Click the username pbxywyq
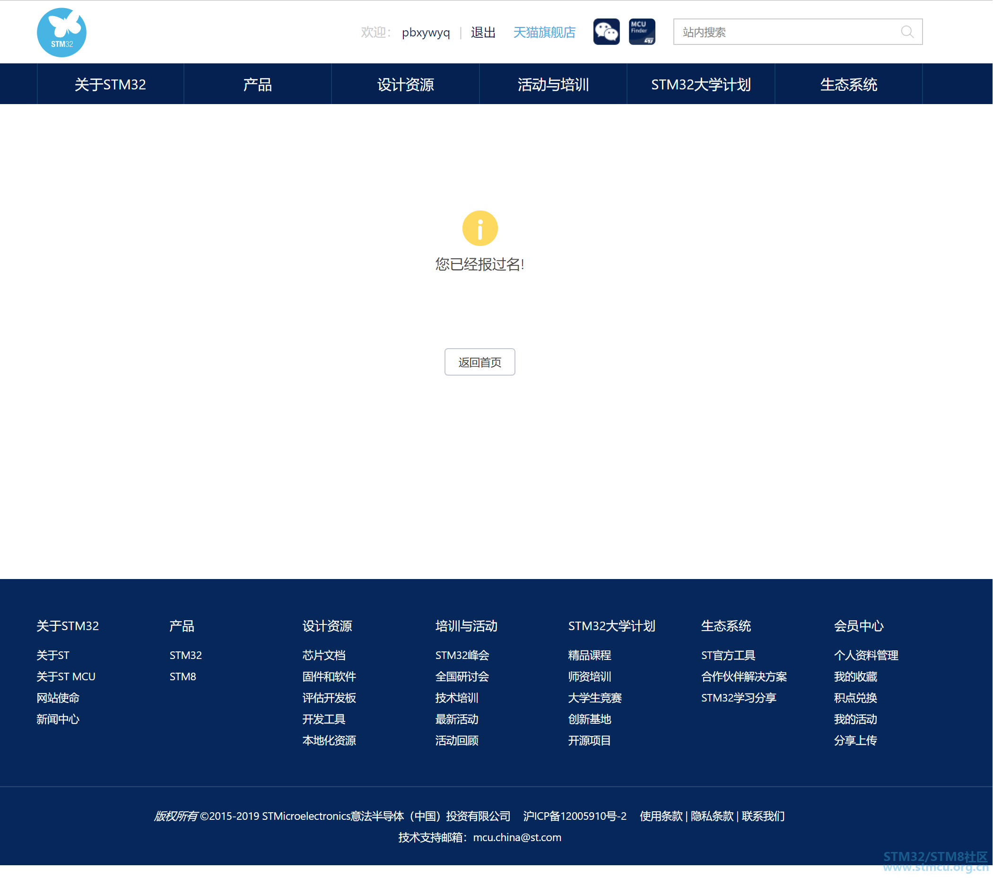Viewport: 993px width, 878px height. pos(426,33)
